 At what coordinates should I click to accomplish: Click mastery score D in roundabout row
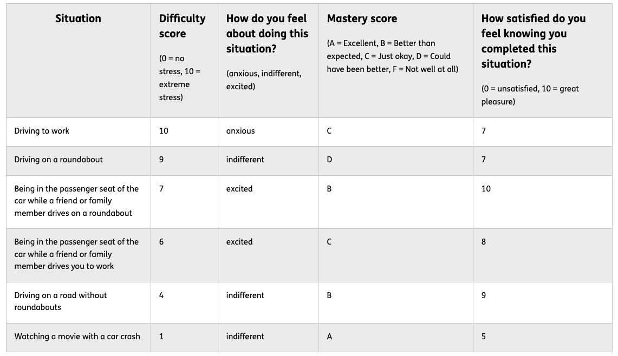(396, 161)
